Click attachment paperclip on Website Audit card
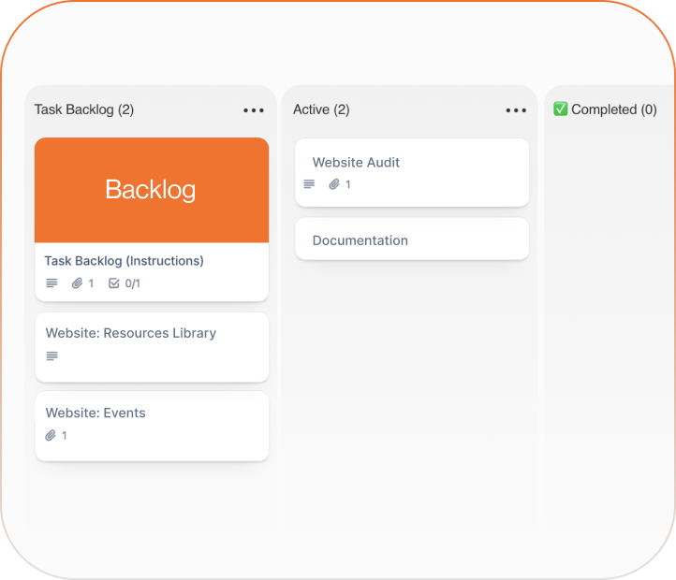676x580 pixels. click(334, 184)
